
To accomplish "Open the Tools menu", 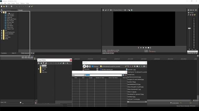I will pyautogui.click(x=17, y=3).
